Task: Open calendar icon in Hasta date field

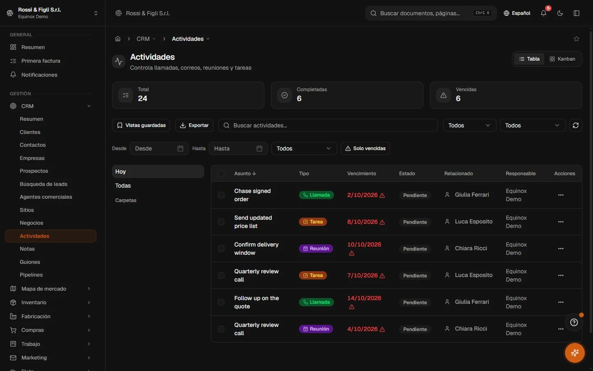Action: click(259, 148)
